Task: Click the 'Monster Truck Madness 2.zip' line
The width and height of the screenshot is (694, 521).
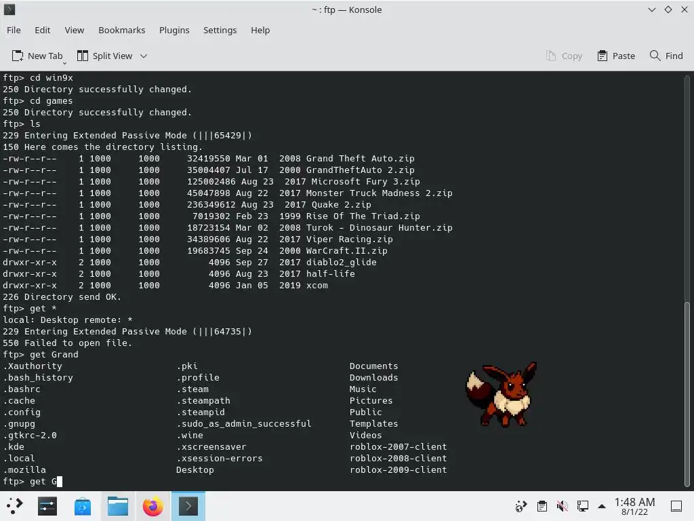Action: pyautogui.click(x=228, y=193)
